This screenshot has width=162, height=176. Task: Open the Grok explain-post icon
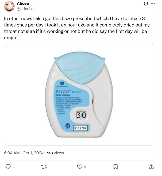(x=146, y=4)
